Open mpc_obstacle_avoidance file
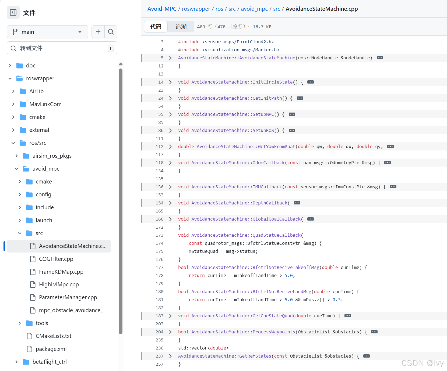The image size is (447, 371). 73,310
